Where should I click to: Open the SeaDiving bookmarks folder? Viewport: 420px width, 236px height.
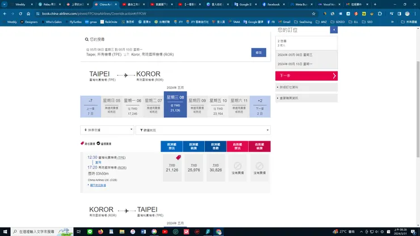point(303,22)
